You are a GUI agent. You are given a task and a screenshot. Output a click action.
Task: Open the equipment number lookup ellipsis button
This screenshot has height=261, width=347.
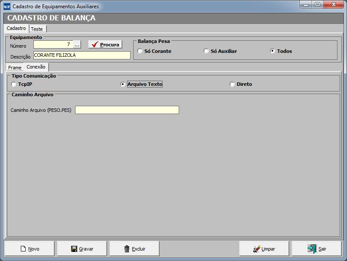[77, 44]
